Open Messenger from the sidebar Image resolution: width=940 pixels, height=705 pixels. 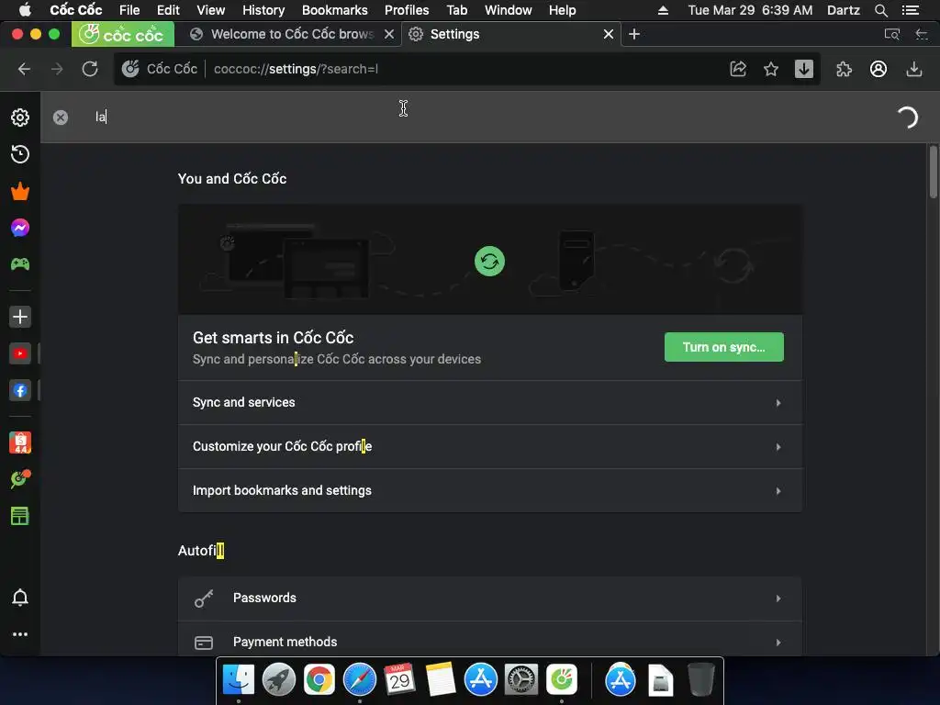(20, 228)
